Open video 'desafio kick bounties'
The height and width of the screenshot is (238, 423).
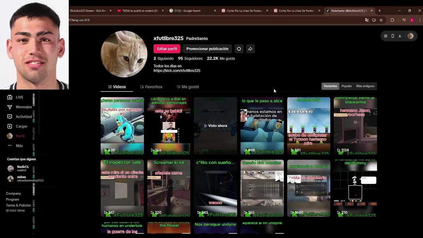point(262,188)
